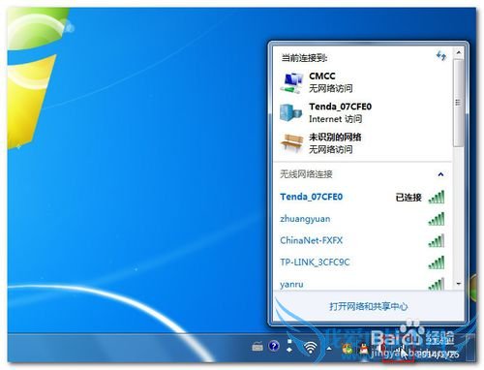Click the CMCC network computer icon
Viewport: 484px width, 370px height.
tap(291, 82)
